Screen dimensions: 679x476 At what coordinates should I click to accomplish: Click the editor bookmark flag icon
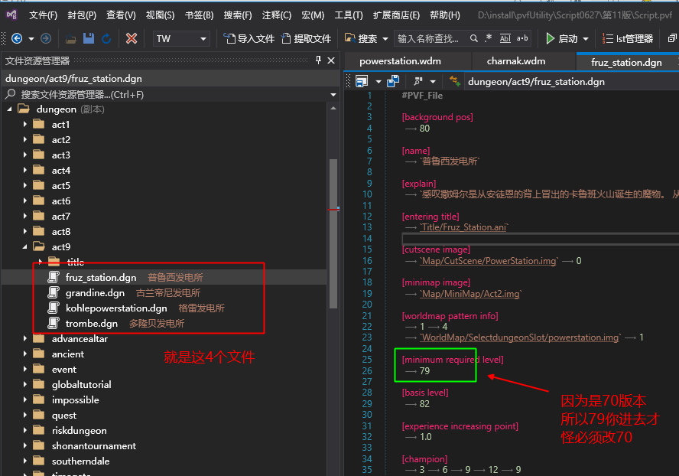[418, 81]
